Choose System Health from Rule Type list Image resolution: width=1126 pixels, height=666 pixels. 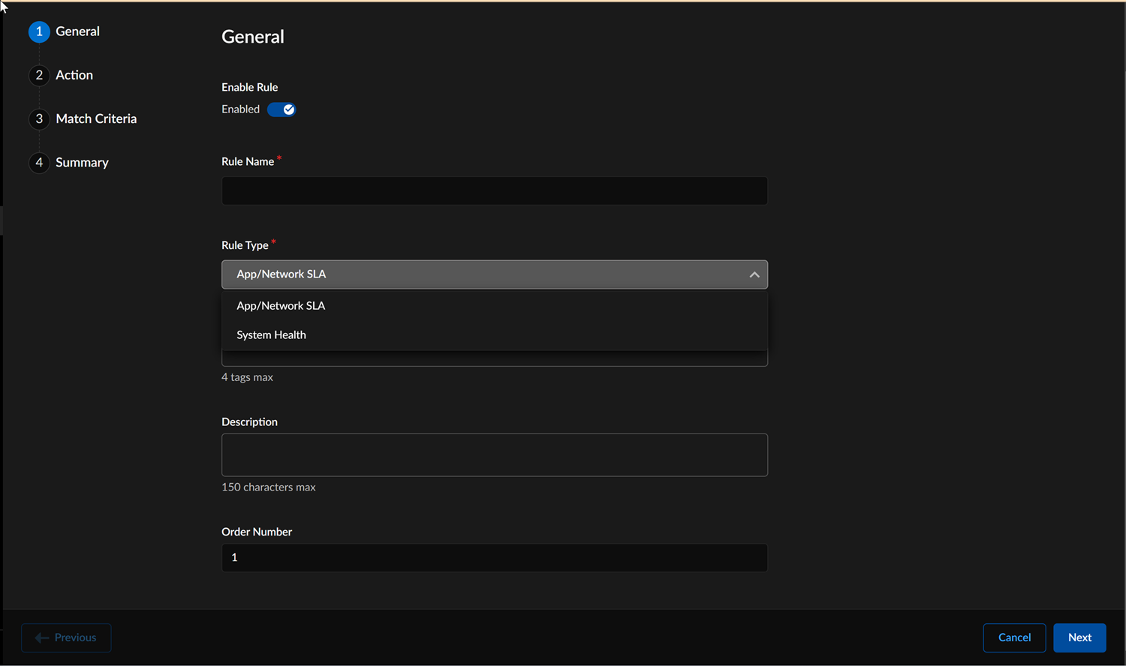click(271, 334)
